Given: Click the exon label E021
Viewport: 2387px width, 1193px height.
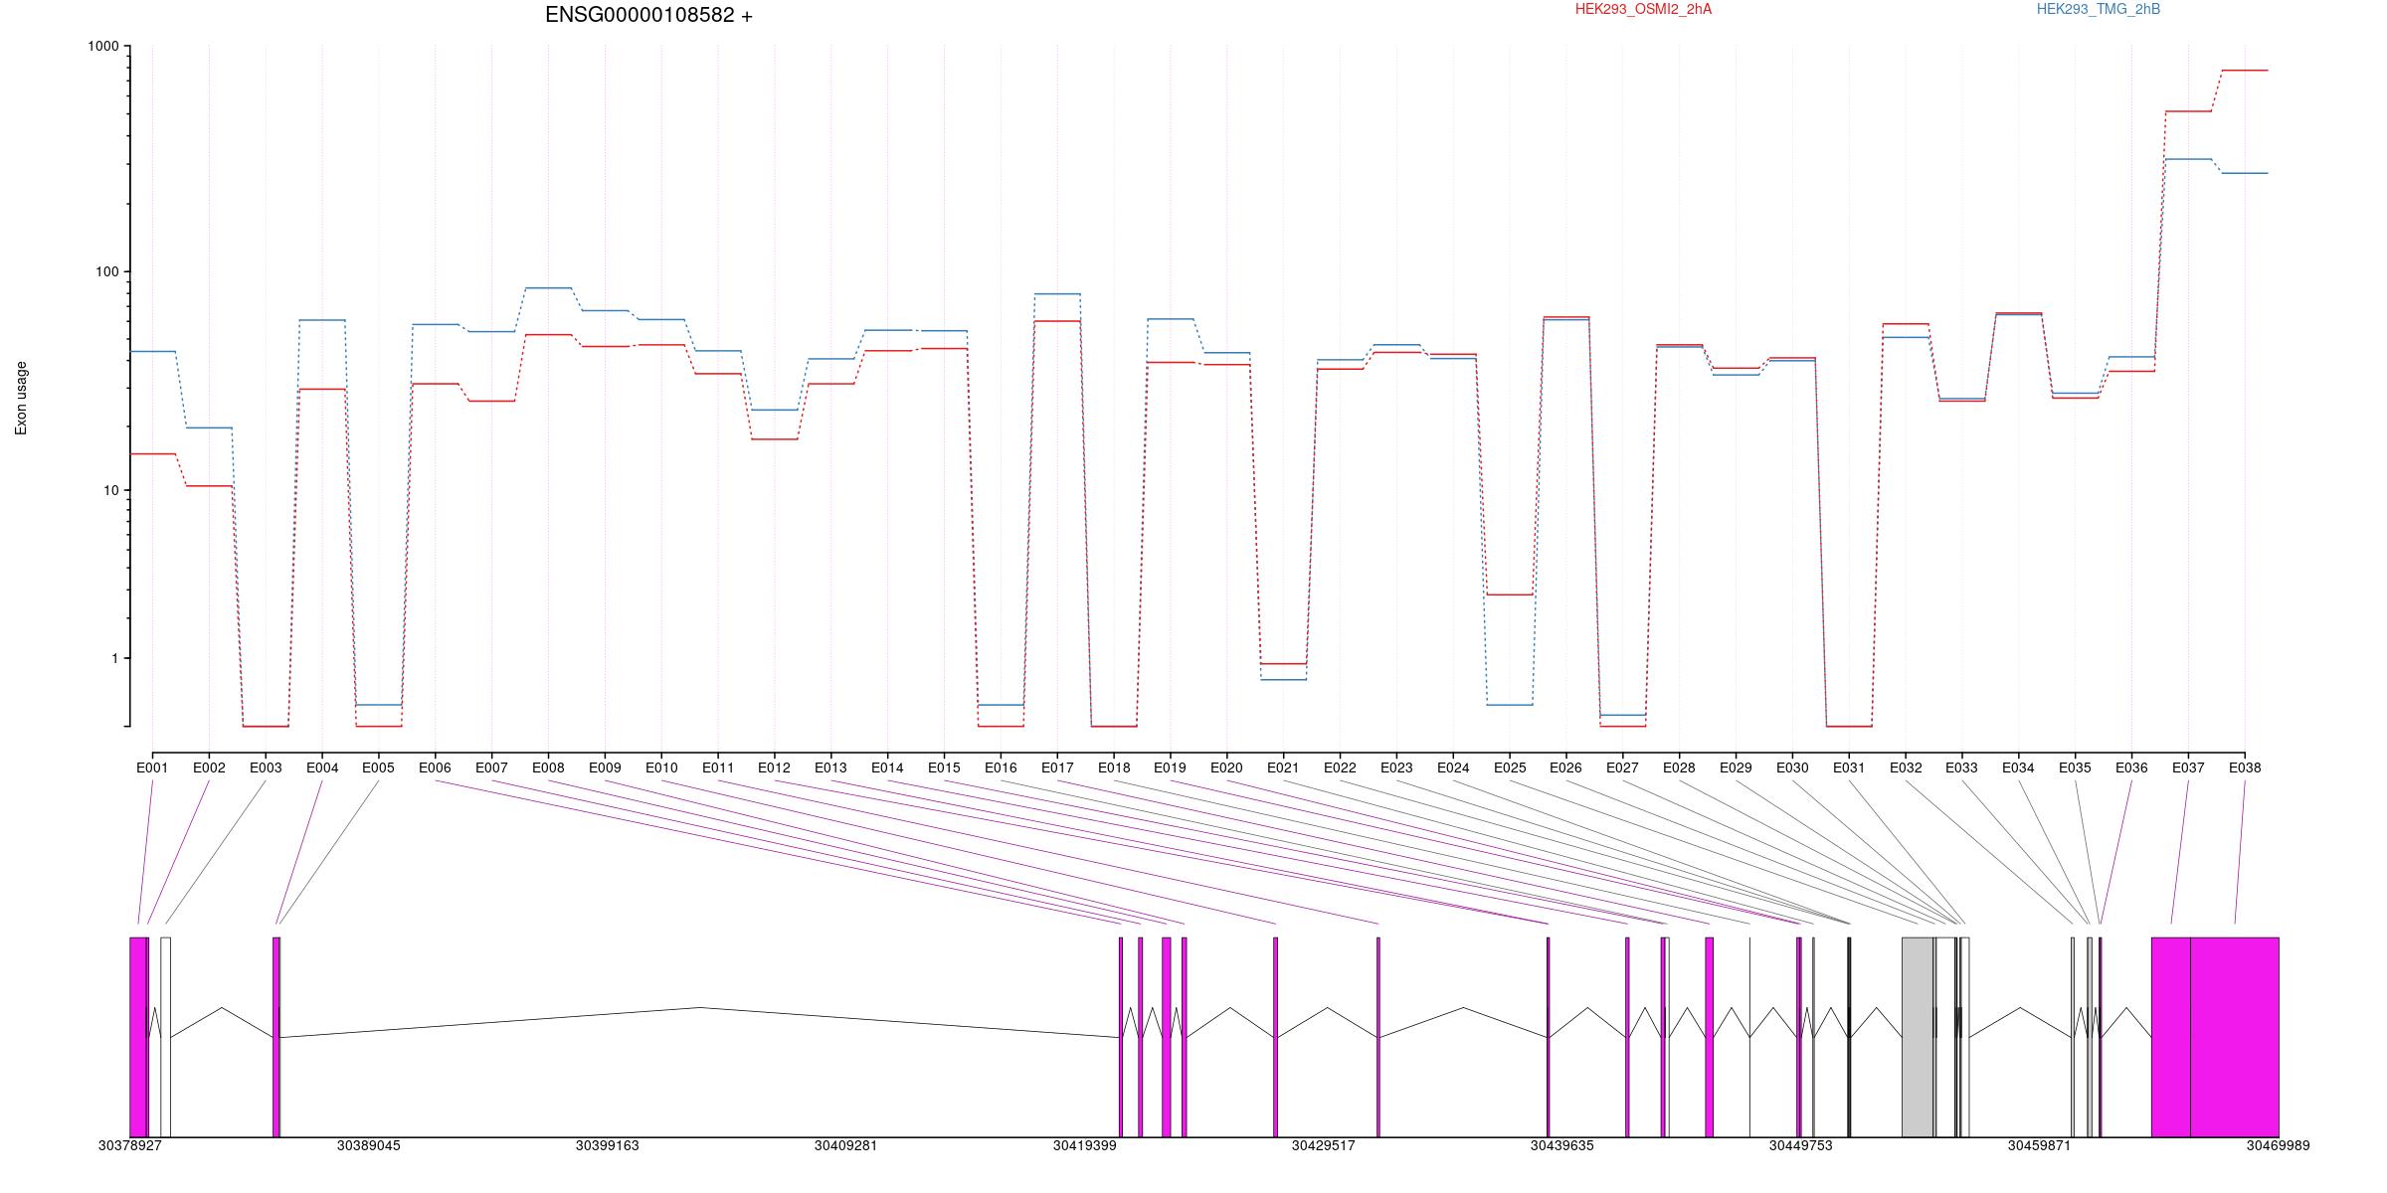Looking at the screenshot, I should 1283,767.
